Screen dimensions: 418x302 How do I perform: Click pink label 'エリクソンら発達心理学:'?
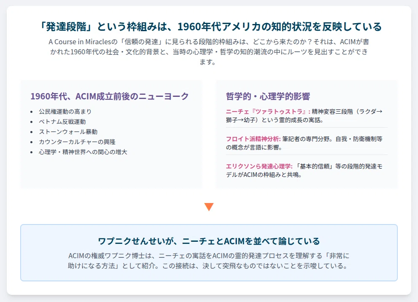tap(259, 166)
